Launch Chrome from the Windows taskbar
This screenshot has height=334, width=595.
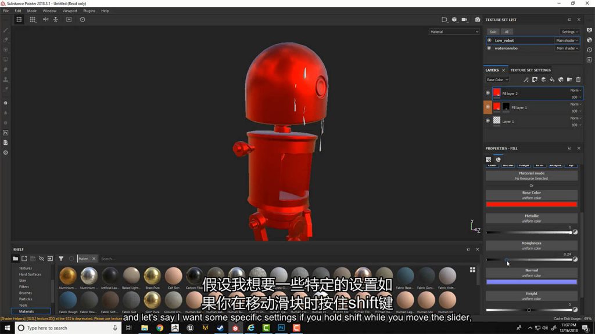coord(160,328)
